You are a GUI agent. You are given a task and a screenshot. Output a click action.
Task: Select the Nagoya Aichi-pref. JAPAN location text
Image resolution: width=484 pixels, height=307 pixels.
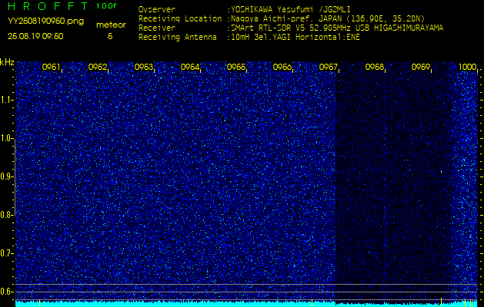click(x=328, y=18)
